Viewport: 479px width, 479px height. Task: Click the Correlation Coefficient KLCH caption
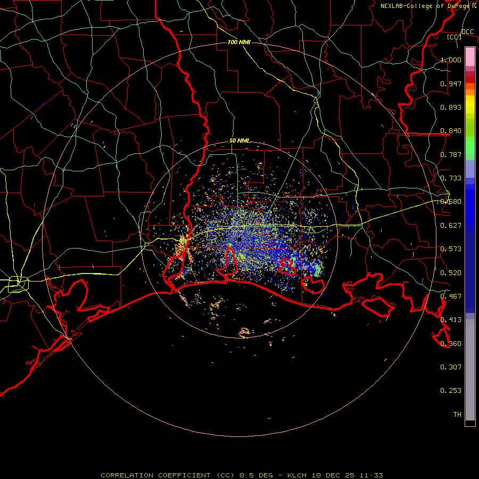tap(242, 475)
